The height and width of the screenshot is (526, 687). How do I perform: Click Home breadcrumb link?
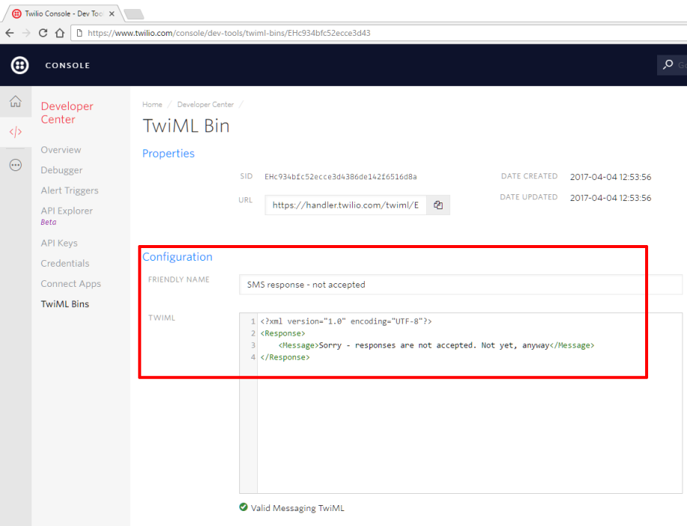point(152,105)
